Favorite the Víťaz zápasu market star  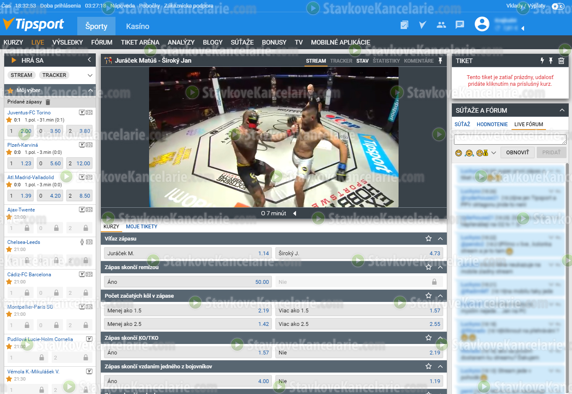click(x=428, y=238)
